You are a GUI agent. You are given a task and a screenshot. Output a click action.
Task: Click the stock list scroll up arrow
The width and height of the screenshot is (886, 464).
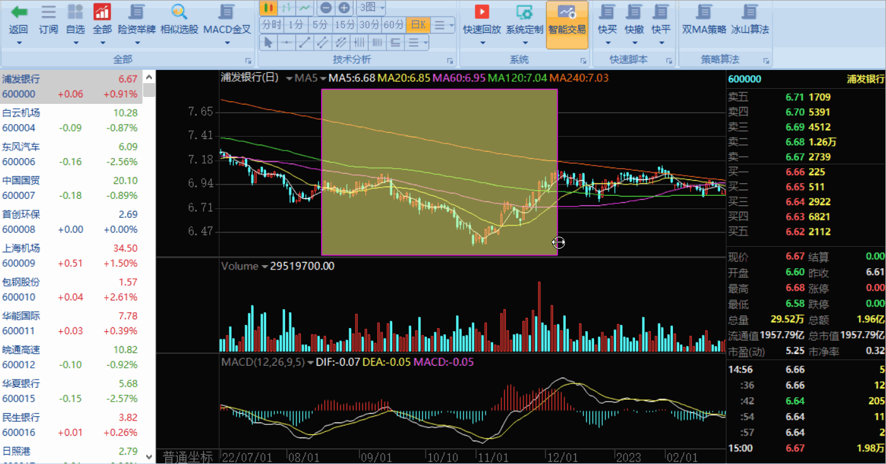[149, 76]
